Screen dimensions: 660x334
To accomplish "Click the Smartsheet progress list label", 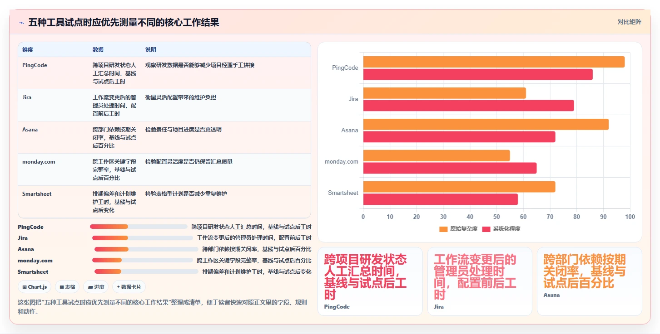I will pos(33,271).
